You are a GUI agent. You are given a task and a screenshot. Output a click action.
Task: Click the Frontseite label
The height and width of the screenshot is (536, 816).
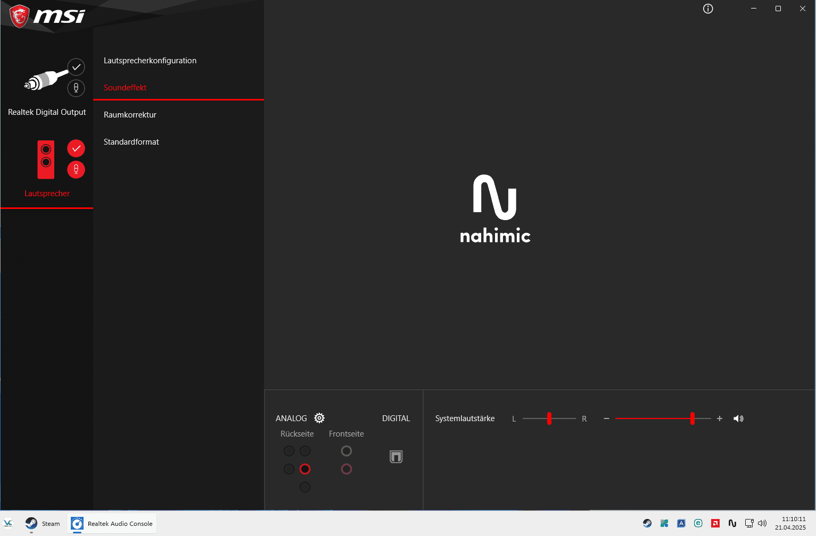point(347,434)
